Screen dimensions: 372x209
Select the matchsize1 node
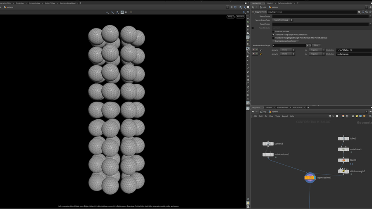coord(343,149)
